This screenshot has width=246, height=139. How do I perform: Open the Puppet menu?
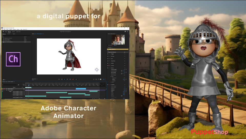click(x=11, y=29)
